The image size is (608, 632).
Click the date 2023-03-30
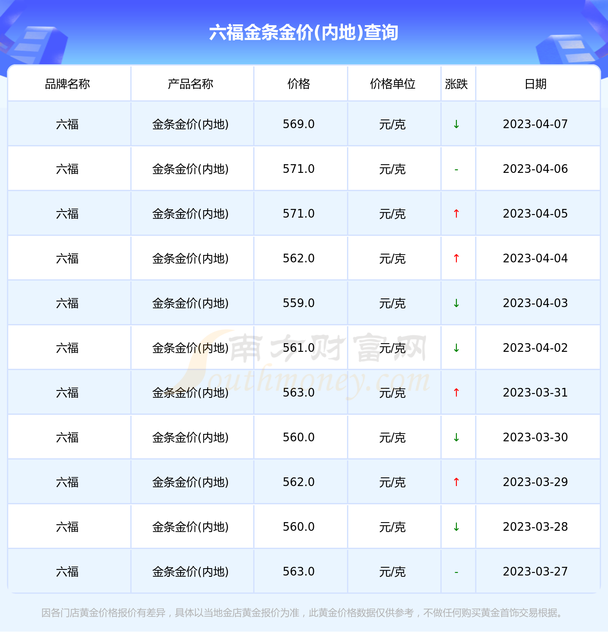(x=535, y=437)
